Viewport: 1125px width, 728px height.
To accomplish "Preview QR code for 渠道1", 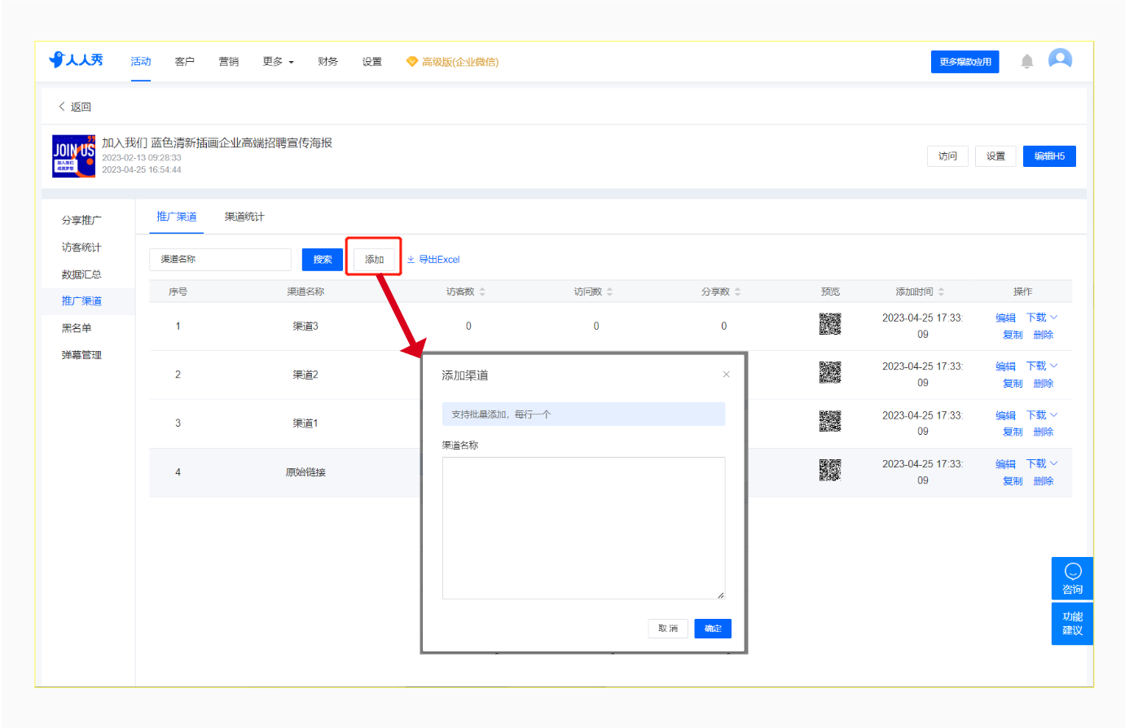I will click(830, 421).
